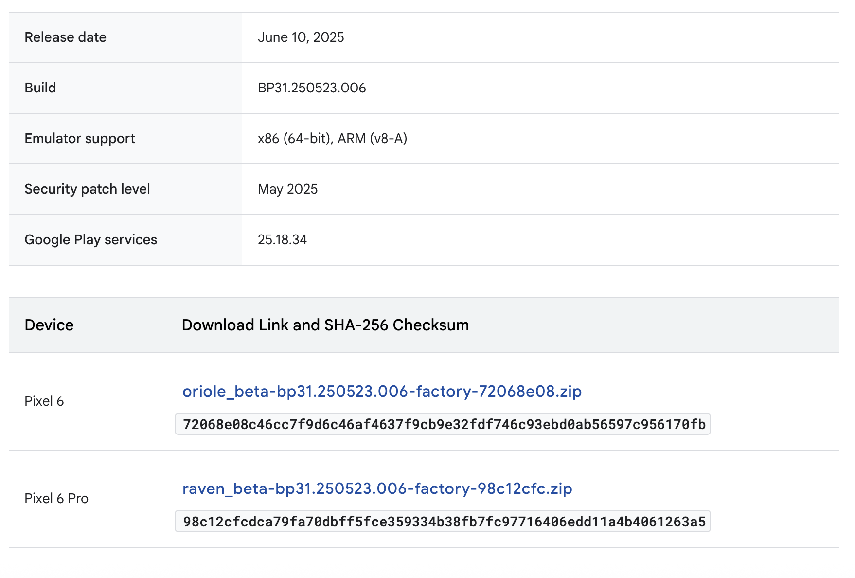Click the 'Pixel 6 Pro' device cell
This screenshot has height=578, width=855.
tap(56, 498)
